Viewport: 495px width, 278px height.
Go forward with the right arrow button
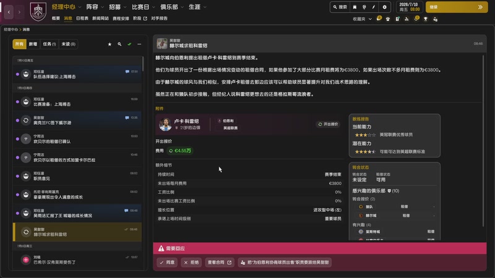[19, 12]
